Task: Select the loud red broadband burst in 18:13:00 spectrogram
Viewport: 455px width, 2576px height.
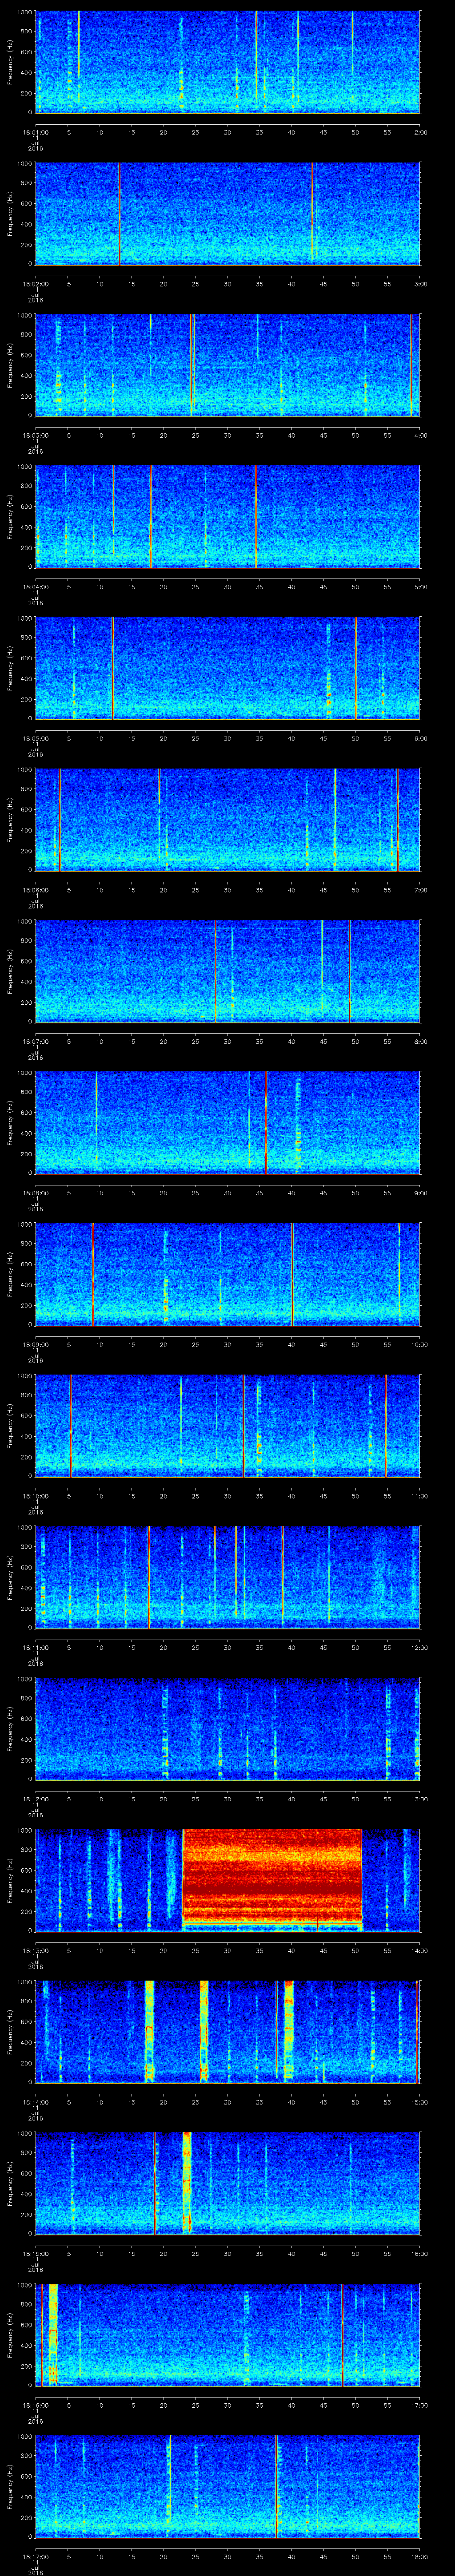Action: pos(272,1879)
